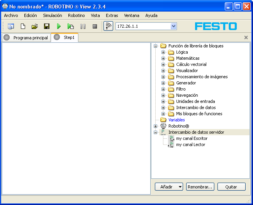Create a new file with blank page icon
This screenshot has width=253, height=205.
pos(23,26)
